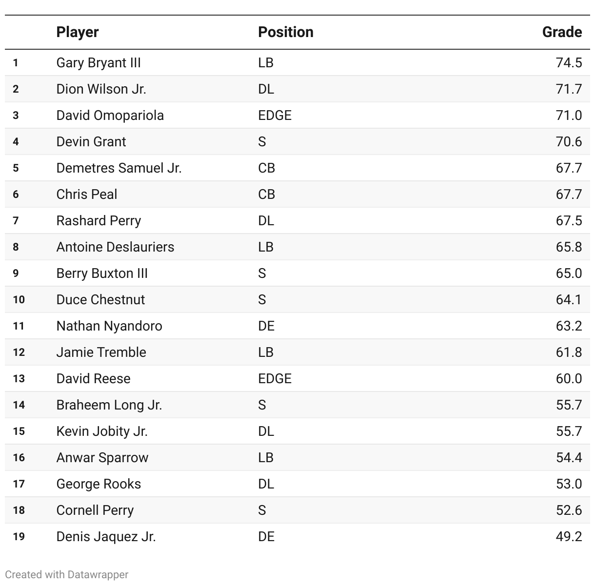Screen dimensions: 595x586
Task: Click the Position column header
Action: [x=286, y=32]
